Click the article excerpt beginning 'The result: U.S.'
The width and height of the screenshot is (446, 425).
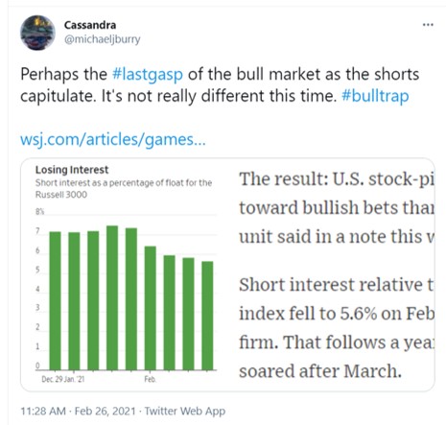click(x=337, y=207)
